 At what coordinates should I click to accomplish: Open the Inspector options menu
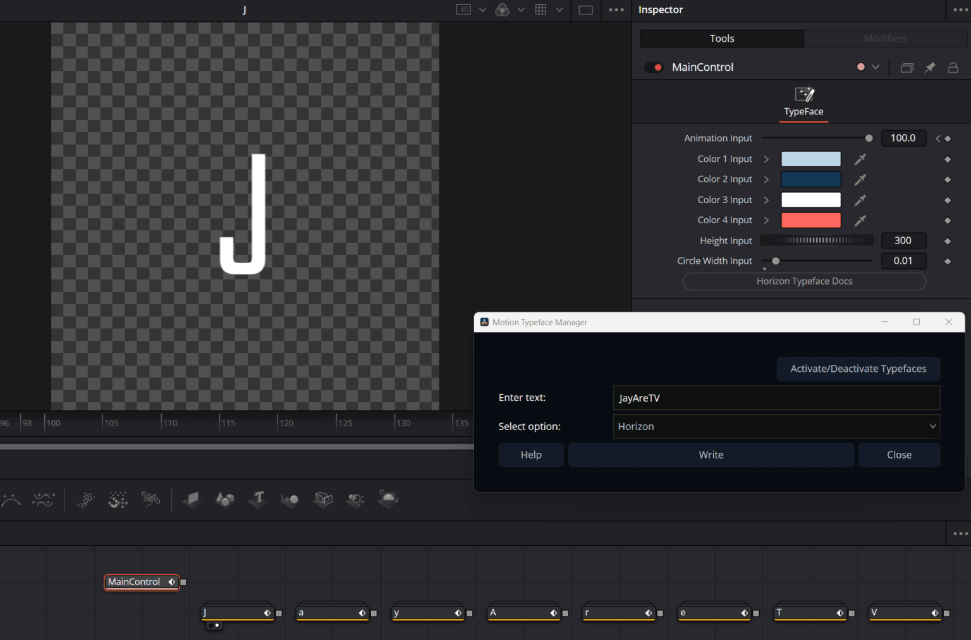(x=960, y=9)
